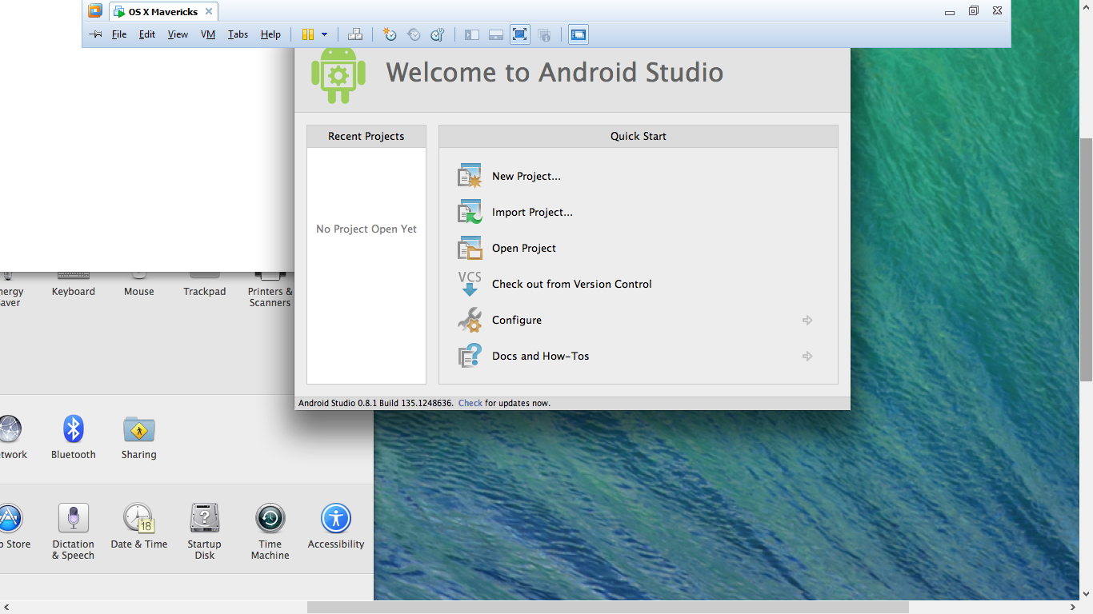
Task: Click the horizontal scrollbar thumb of VM view
Action: [608, 607]
